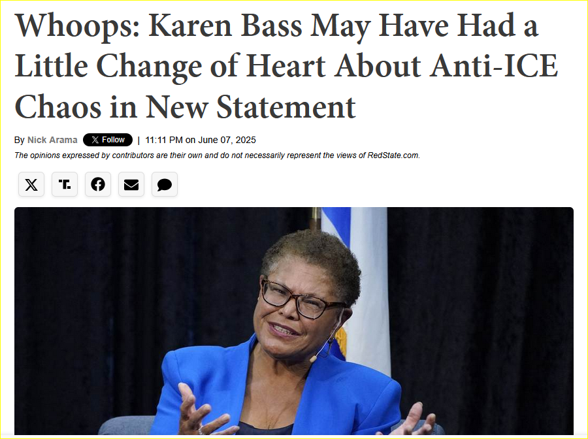This screenshot has height=439, width=588.
Task: Share the article on X
Action: tap(31, 184)
